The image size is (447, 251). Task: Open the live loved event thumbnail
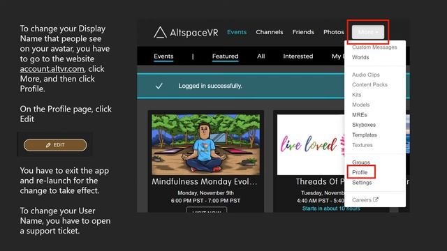[x=311, y=144]
